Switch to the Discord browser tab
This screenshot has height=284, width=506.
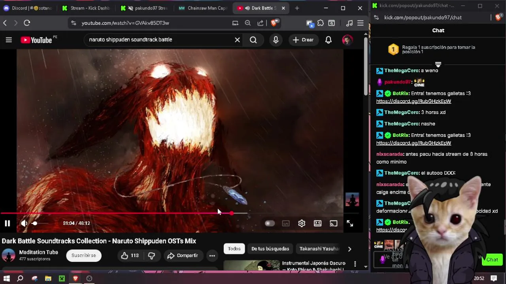click(28, 8)
